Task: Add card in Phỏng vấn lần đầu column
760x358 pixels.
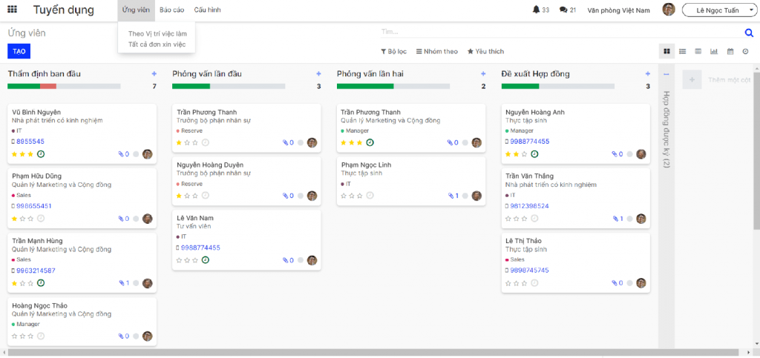Action: pyautogui.click(x=318, y=74)
